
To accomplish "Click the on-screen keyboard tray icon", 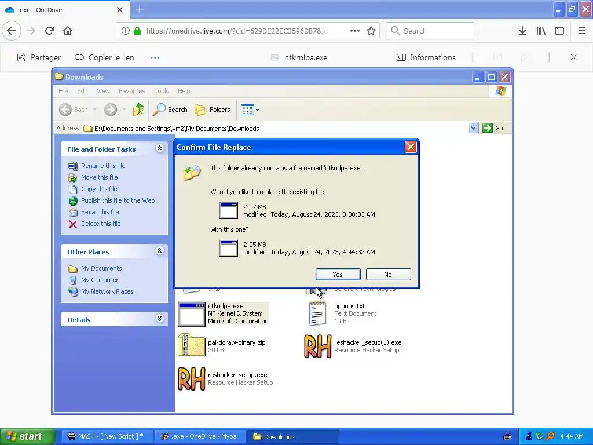I will 507,436.
